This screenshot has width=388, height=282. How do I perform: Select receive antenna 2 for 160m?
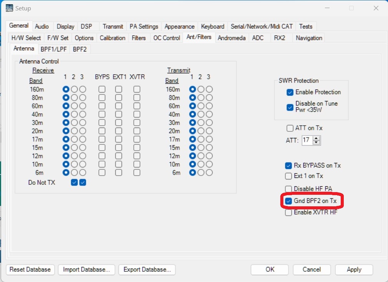[74, 89]
